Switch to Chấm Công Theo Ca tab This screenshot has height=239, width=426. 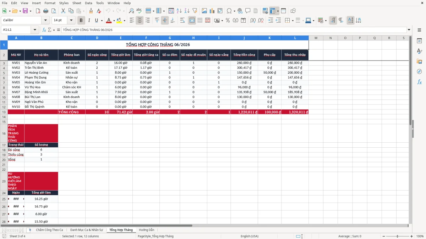49,230
